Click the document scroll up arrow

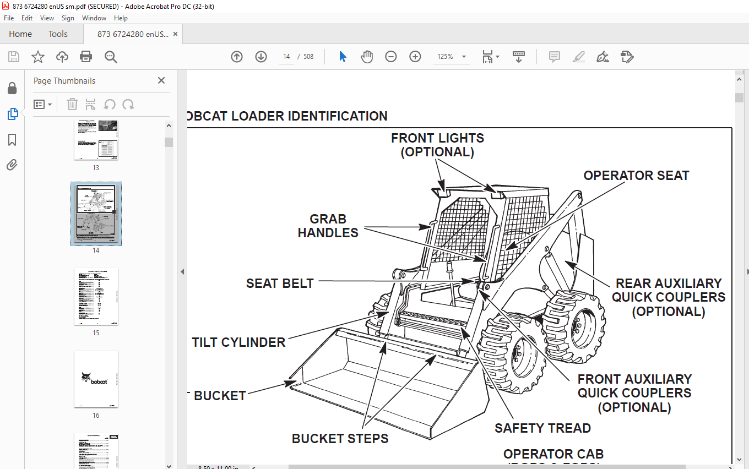coord(739,79)
